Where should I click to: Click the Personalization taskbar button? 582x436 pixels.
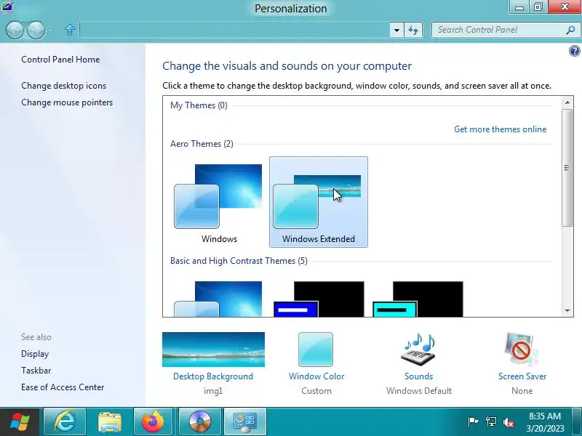(x=245, y=422)
